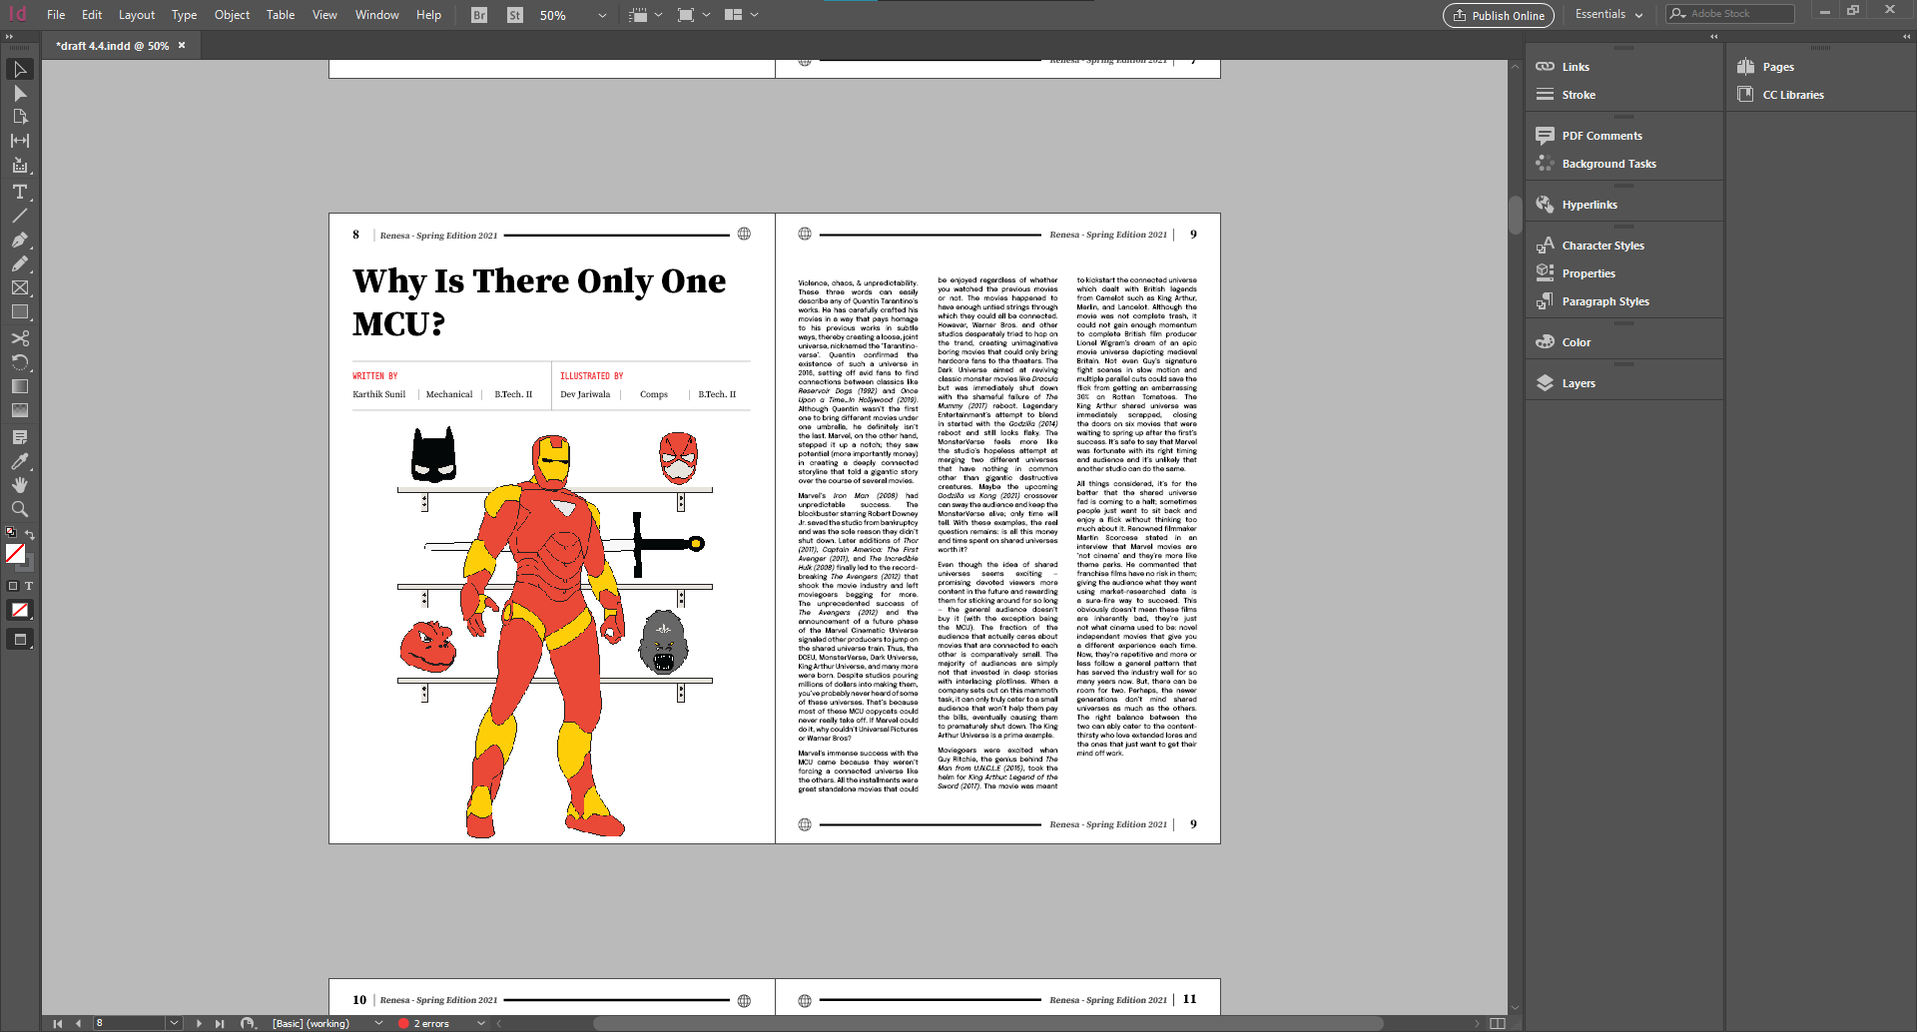Open the Paragraph Styles panel

tap(1604, 301)
